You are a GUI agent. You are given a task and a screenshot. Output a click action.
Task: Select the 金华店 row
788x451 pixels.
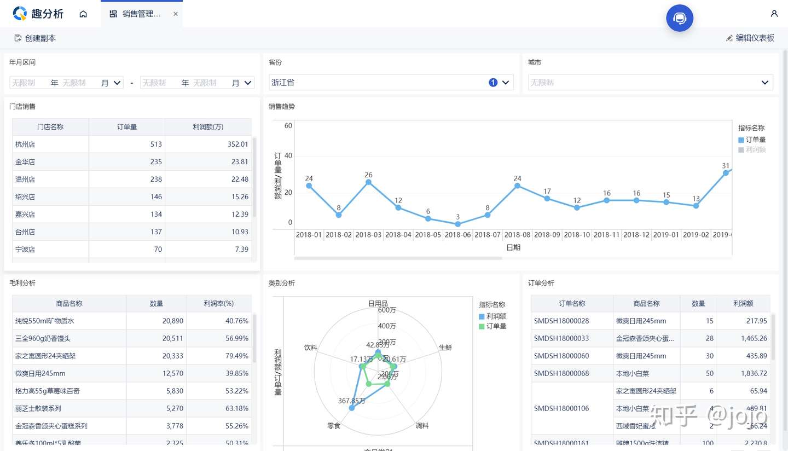132,162
